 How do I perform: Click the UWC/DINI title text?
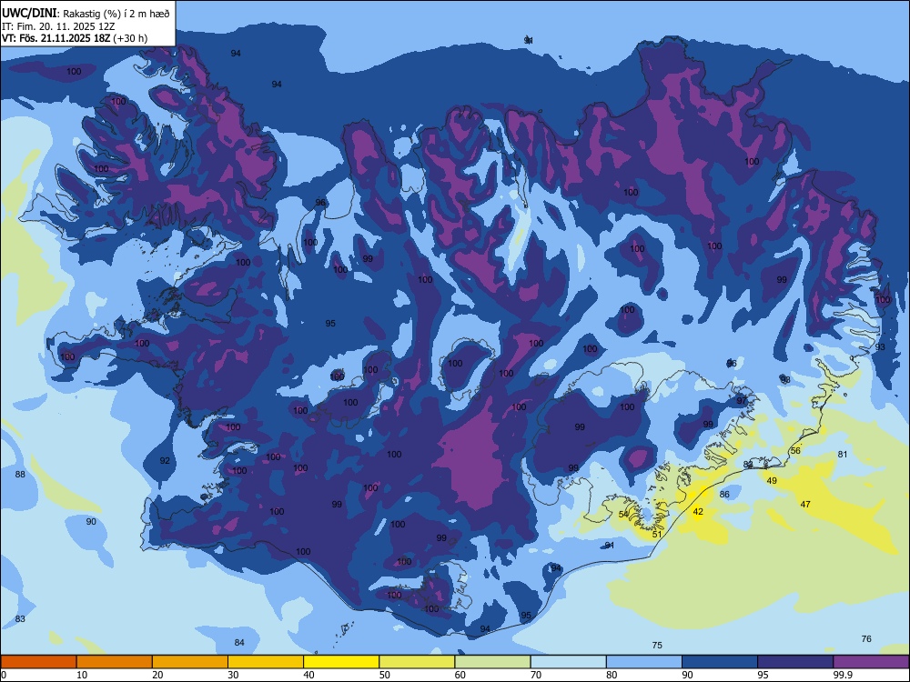[x=30, y=13]
